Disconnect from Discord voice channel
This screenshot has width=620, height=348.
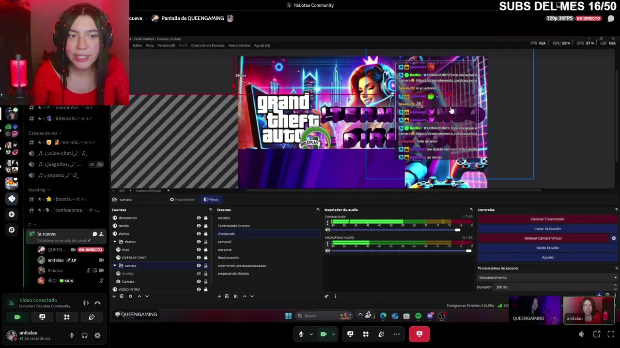point(97,303)
